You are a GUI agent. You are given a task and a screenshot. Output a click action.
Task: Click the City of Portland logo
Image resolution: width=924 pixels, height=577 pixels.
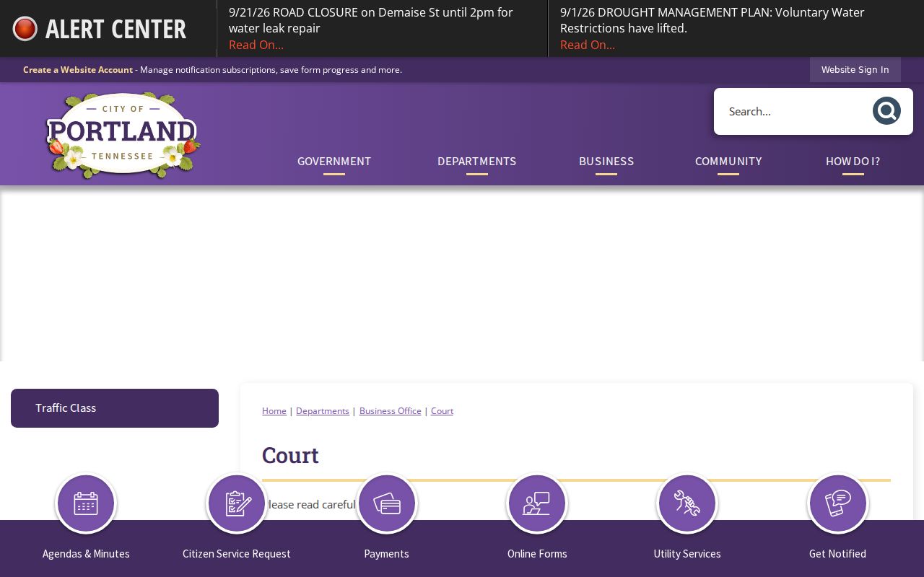[123, 135]
